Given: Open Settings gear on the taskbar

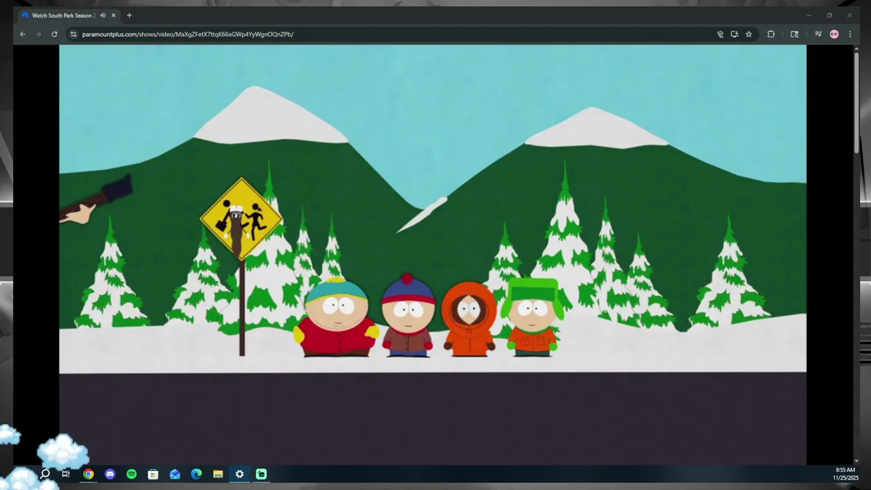Looking at the screenshot, I should (x=240, y=474).
